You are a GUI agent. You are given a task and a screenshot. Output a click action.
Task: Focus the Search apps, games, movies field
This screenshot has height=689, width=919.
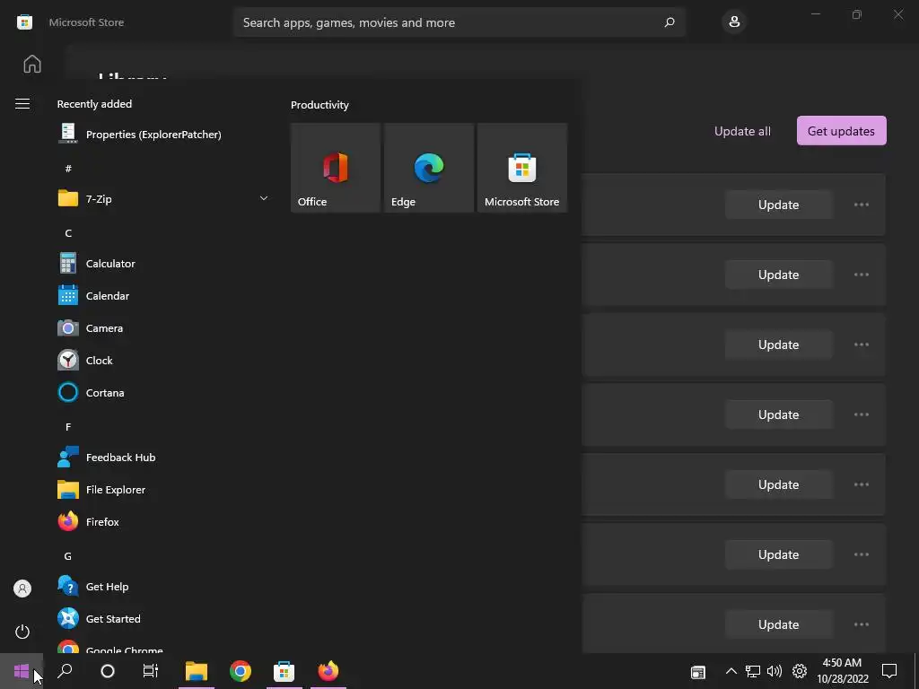point(459,22)
